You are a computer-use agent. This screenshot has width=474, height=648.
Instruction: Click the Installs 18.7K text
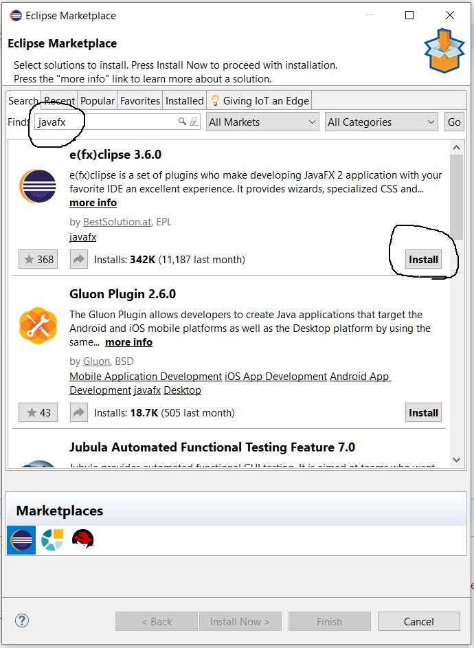tap(164, 412)
